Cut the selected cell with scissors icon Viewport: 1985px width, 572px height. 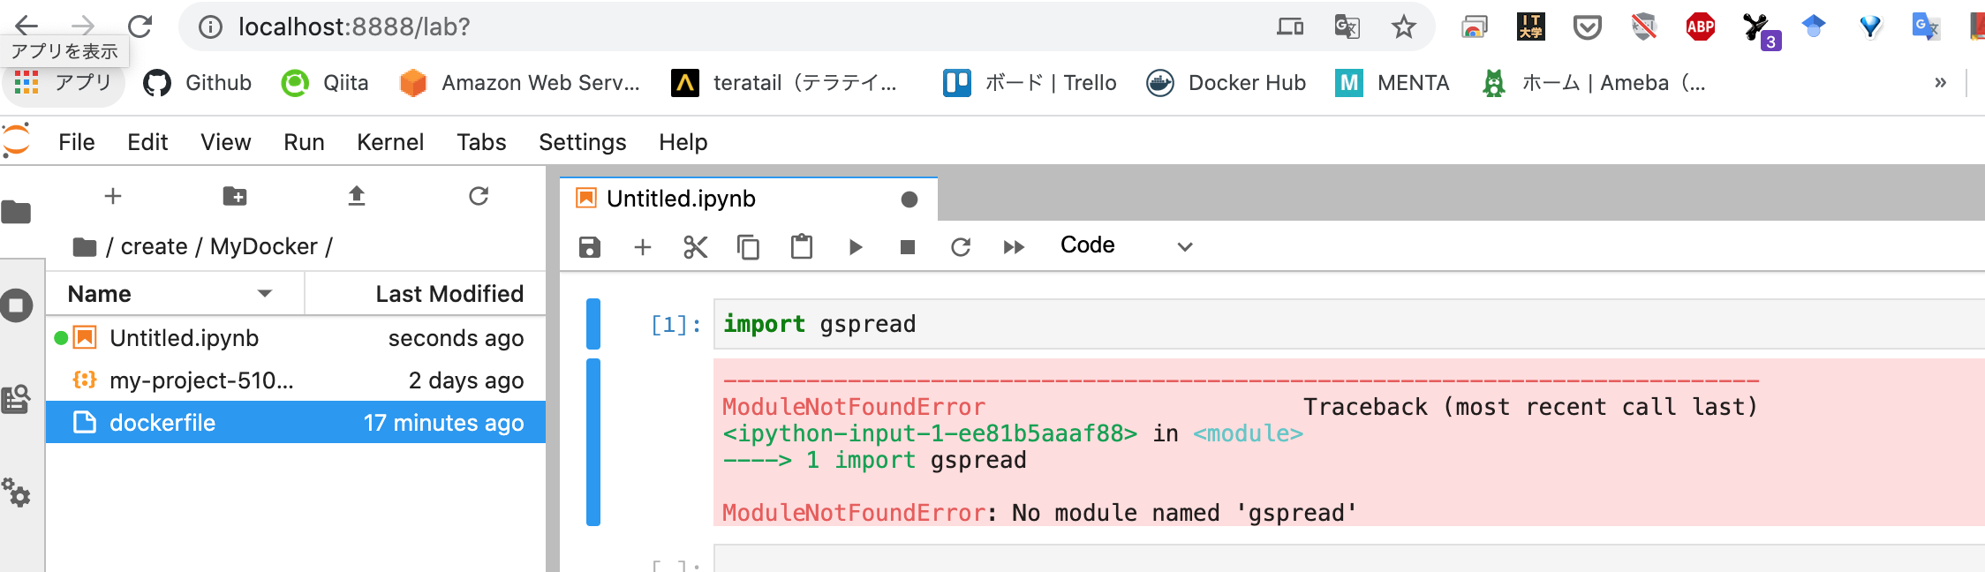click(x=696, y=247)
